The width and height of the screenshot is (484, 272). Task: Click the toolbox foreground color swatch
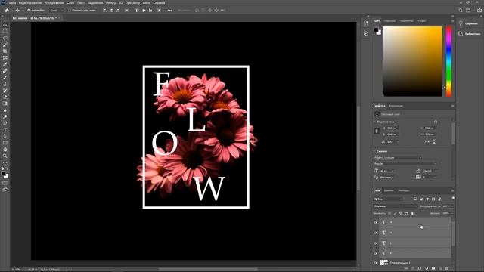(x=3, y=174)
